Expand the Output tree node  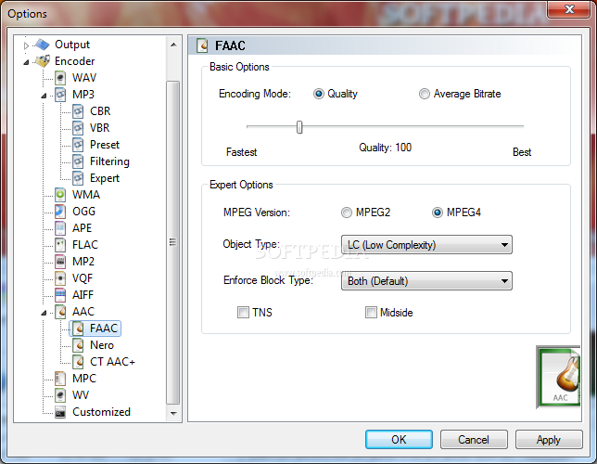coord(26,45)
